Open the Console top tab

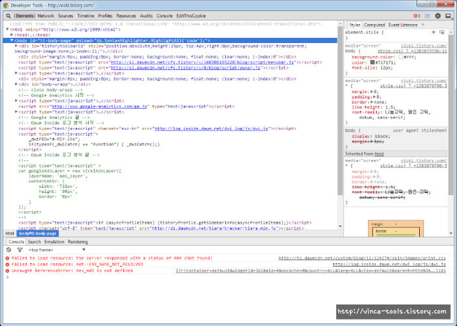165,16
